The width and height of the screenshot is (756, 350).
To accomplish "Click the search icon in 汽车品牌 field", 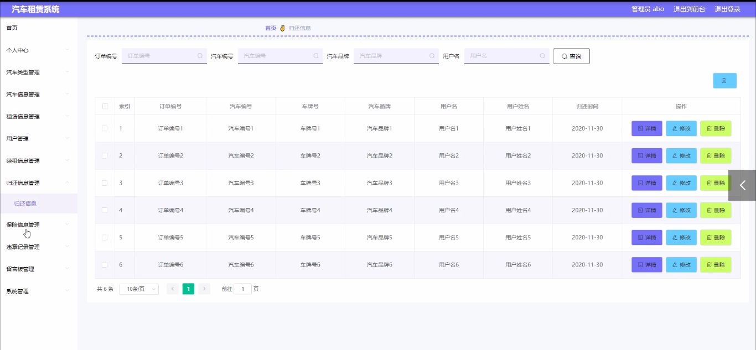I will [x=432, y=56].
